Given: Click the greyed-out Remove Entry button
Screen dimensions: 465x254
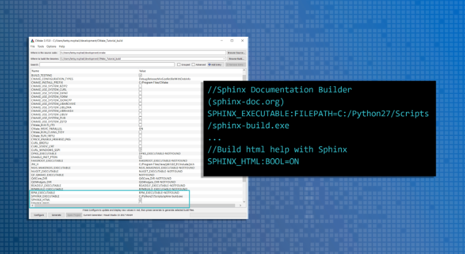Looking at the screenshot, I should 236,65.
